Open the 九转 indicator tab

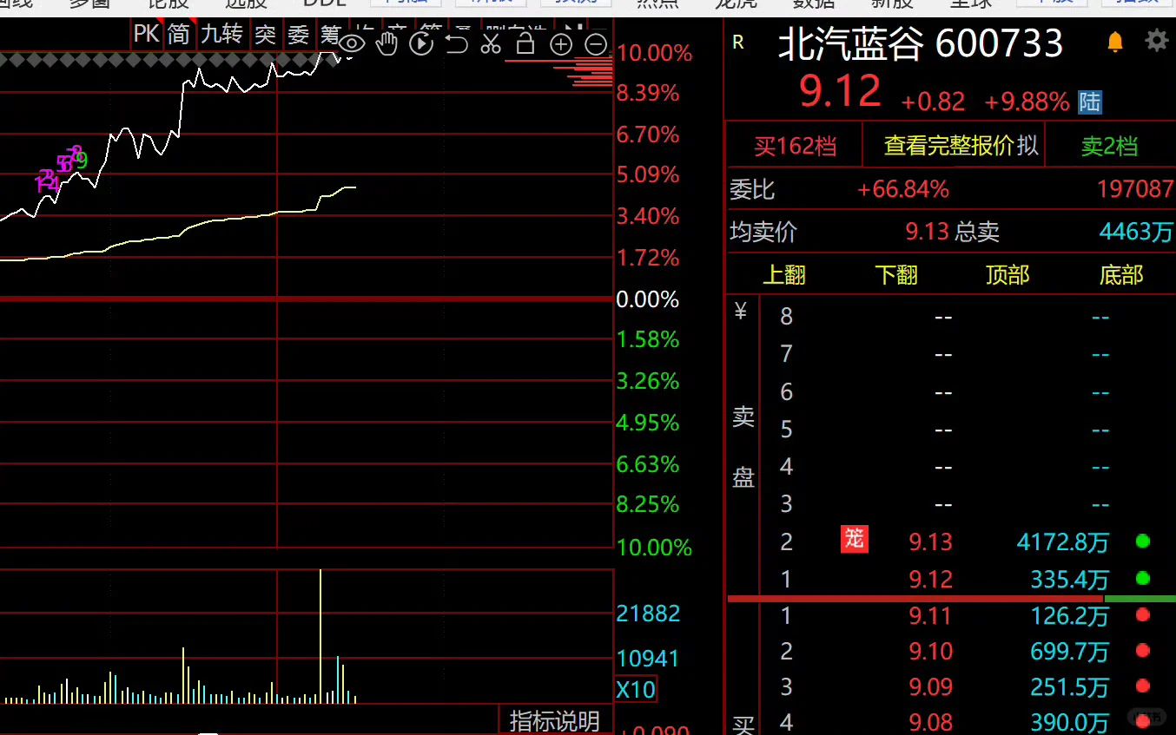(221, 35)
